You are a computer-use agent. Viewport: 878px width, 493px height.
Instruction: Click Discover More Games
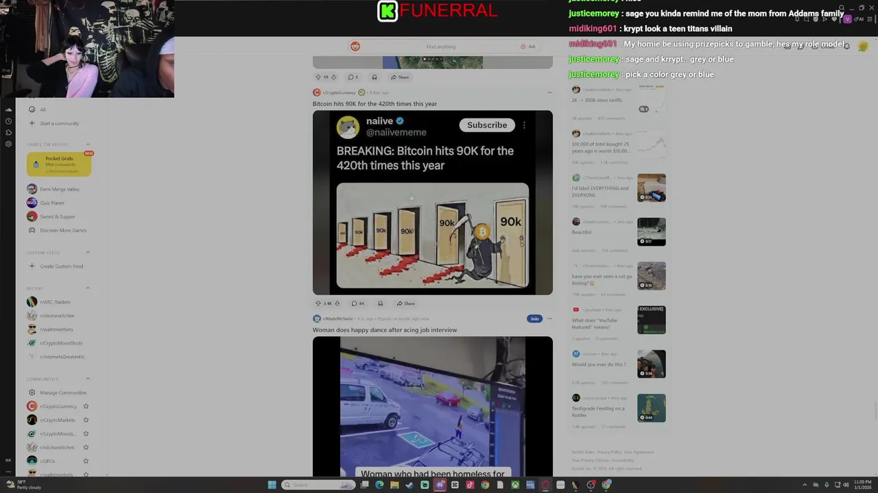coord(58,230)
